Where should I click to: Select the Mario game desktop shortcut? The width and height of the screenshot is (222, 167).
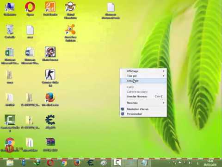[x=50, y=54]
